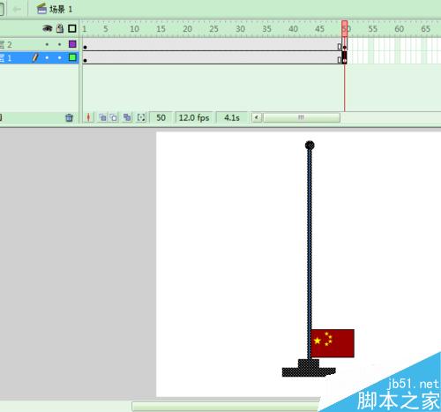Open Modify Onion Markers button
Image resolution: width=441 pixels, height=412 pixels.
coord(141,117)
